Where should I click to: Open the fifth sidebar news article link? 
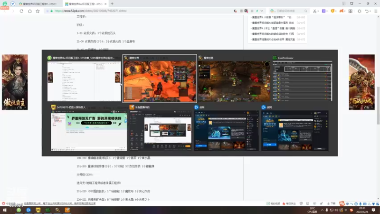[x=274, y=39]
